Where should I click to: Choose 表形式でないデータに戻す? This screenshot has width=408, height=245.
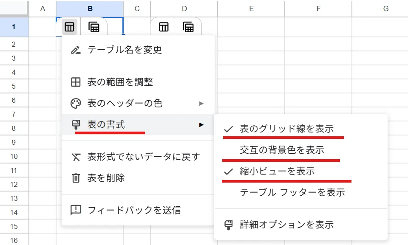coord(138,157)
